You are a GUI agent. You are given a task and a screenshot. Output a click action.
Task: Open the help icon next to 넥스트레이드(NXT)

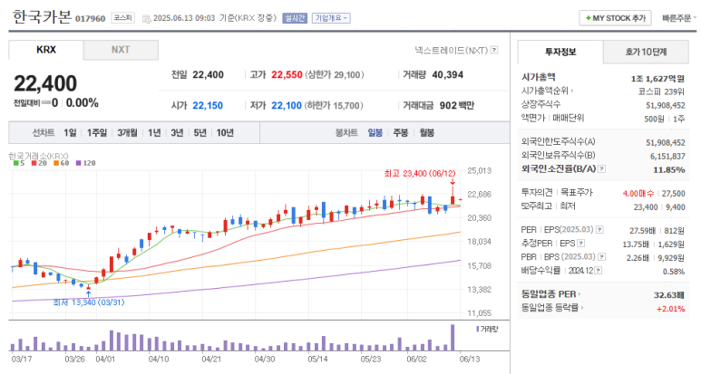click(494, 50)
